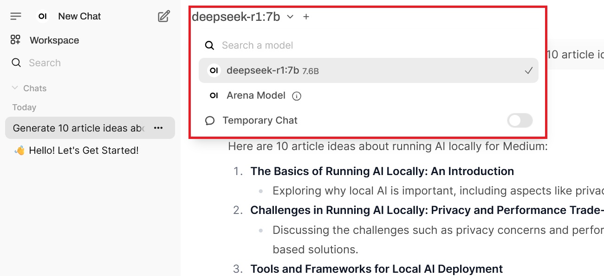Click heading 'Challenges in Running AI Locally'
This screenshot has height=276, width=604.
coord(339,210)
